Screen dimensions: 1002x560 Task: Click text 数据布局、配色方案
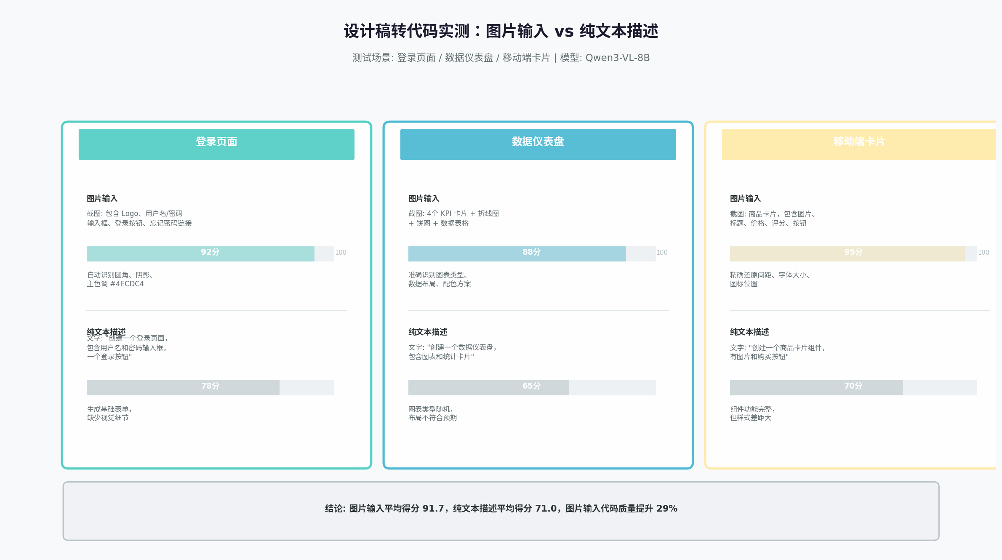[440, 284]
